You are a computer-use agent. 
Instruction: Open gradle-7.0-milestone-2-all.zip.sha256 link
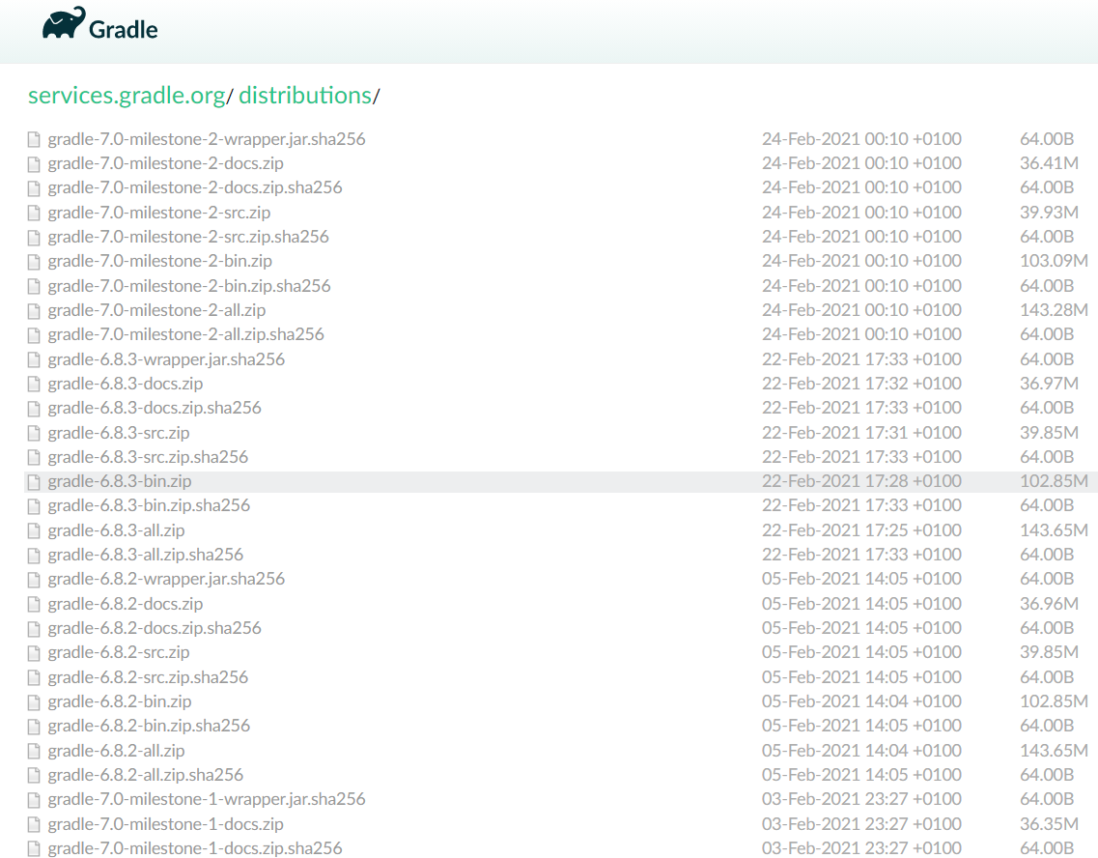pos(185,334)
